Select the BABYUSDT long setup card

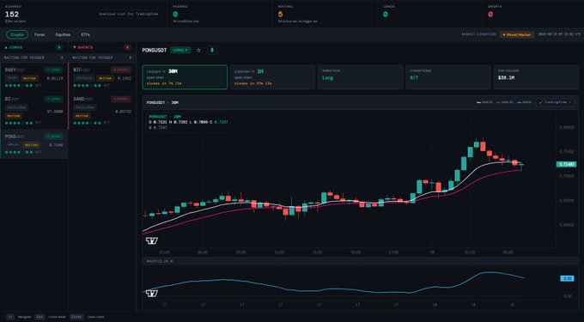click(33, 77)
